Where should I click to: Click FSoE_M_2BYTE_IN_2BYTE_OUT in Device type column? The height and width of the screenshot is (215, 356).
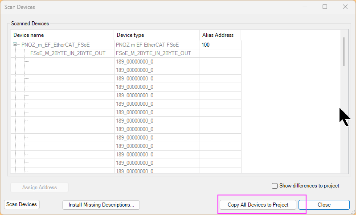[x=153, y=53]
